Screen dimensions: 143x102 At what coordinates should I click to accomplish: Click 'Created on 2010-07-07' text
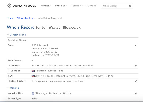(x=45, y=49)
